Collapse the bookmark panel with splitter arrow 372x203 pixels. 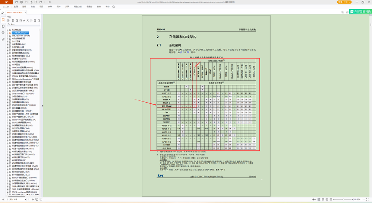pos(42,106)
